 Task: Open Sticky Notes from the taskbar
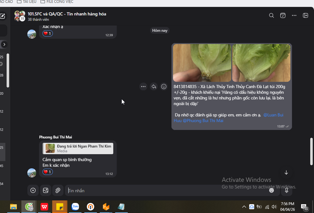click(x=60, y=207)
